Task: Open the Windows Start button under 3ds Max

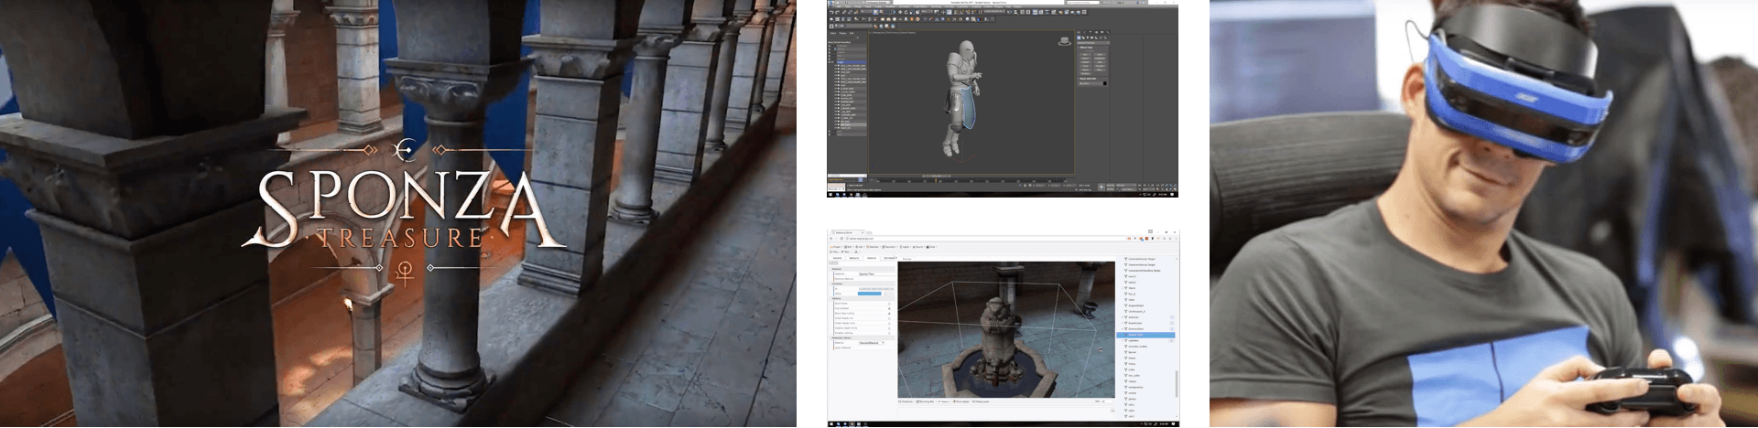Action: [x=830, y=194]
